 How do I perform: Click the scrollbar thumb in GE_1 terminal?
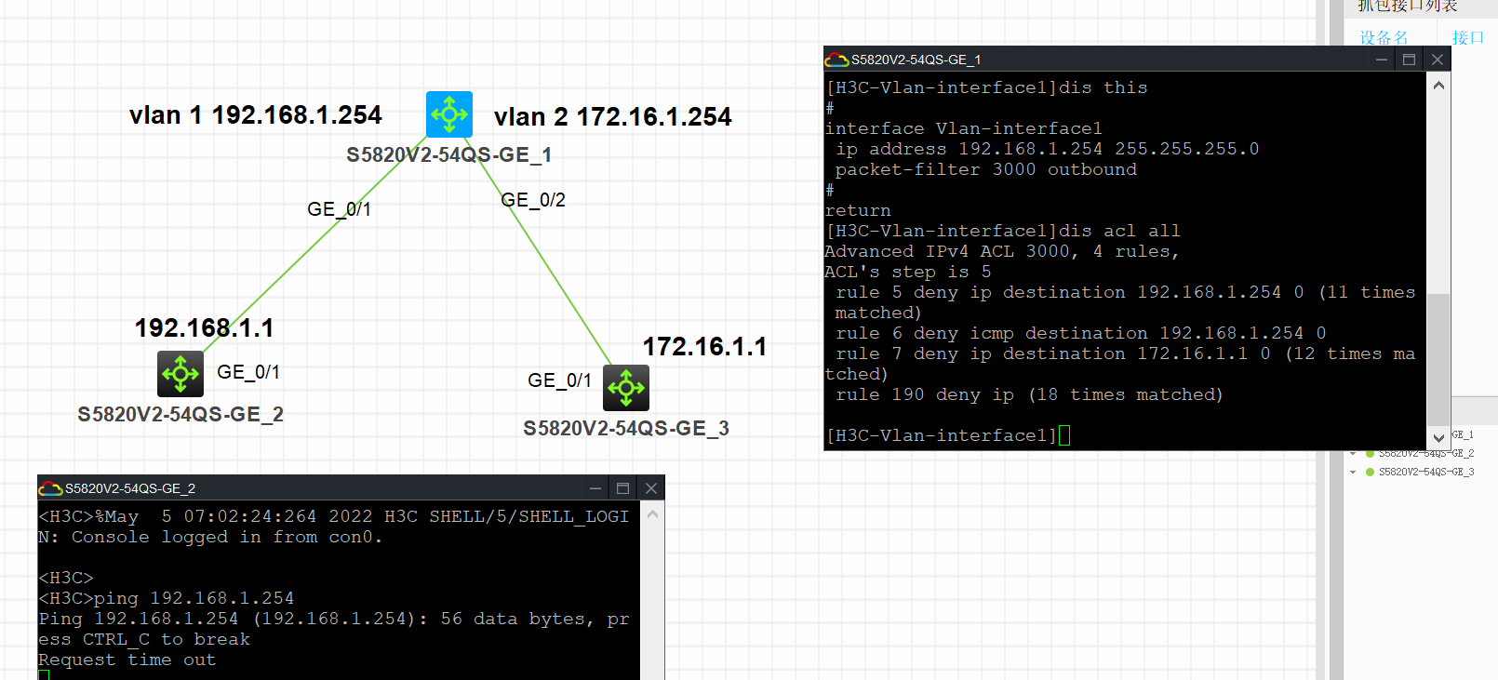(1438, 358)
